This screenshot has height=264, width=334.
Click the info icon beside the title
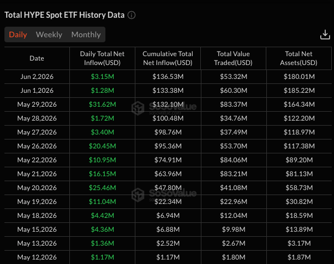coord(131,15)
